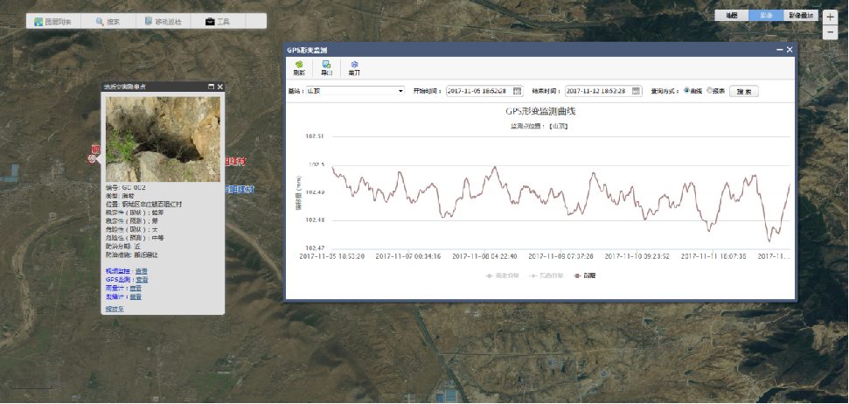Switch map view to 影像叠加 overlay mode
Screen dimensions: 849x404
pos(801,16)
